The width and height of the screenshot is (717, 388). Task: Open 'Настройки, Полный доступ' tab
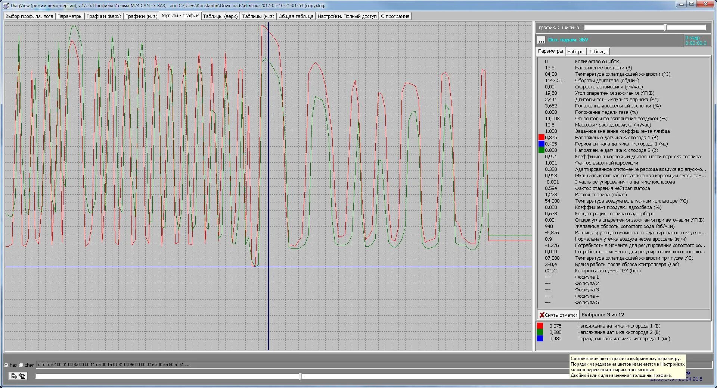[x=347, y=16]
